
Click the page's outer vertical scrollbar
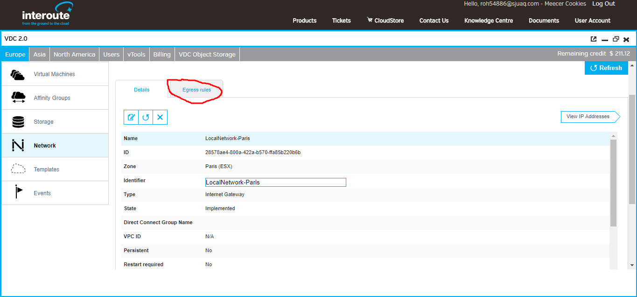click(632, 149)
